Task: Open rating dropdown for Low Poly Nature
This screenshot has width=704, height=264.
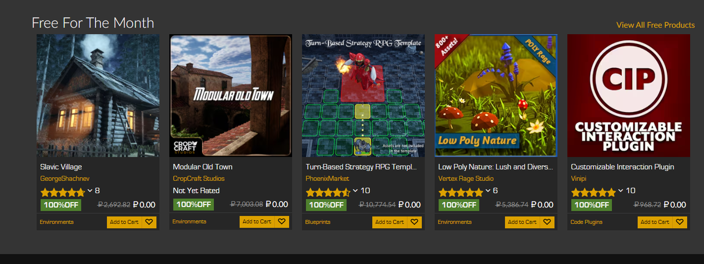Action: (x=488, y=191)
